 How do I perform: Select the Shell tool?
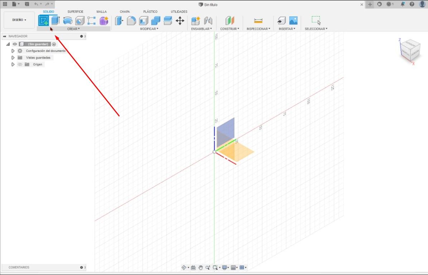(144, 21)
